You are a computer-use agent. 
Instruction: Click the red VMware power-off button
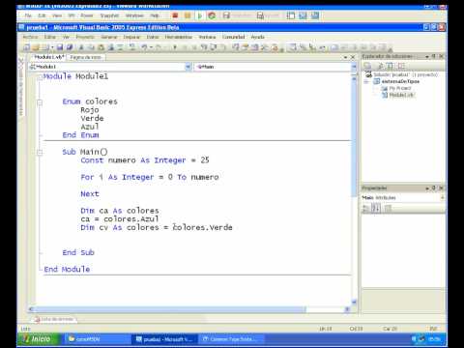coord(175,15)
